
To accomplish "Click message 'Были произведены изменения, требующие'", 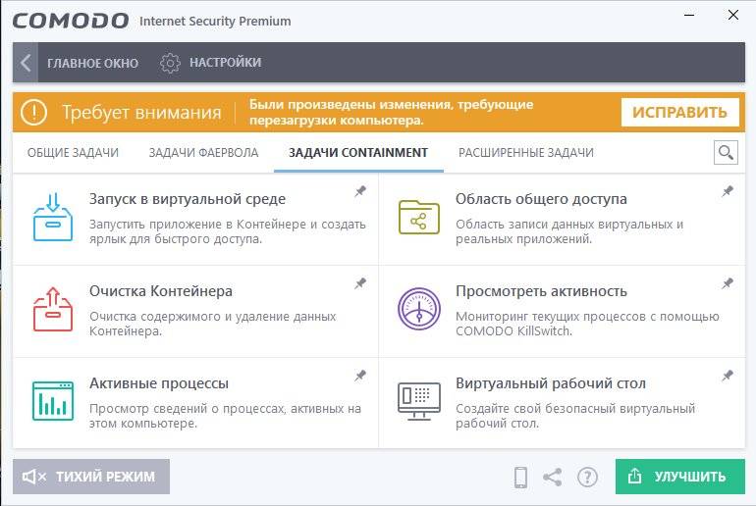I will click(391, 105).
